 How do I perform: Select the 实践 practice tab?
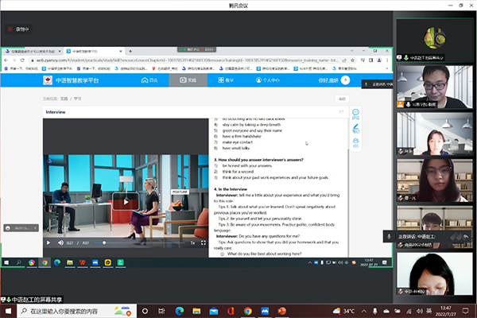pyautogui.click(x=188, y=80)
